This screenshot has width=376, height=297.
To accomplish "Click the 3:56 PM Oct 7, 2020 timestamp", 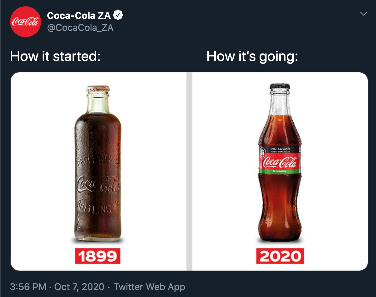I will (57, 287).
